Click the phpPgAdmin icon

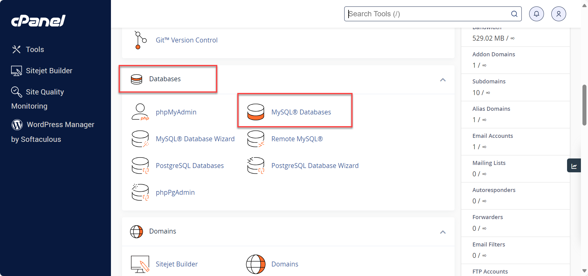coord(140,192)
